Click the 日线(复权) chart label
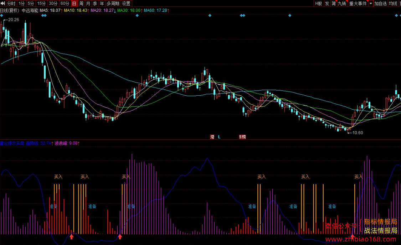This screenshot has height=245, width=401. 10,10
